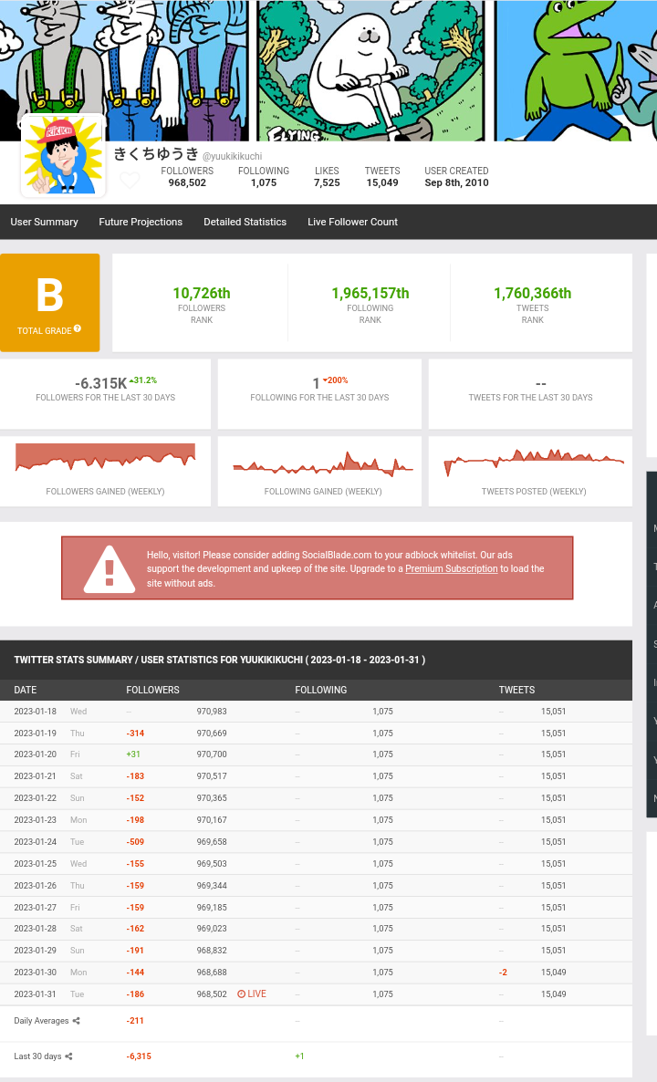Click the profile avatar picture
Screen dimensions: 657x1082
64,156
